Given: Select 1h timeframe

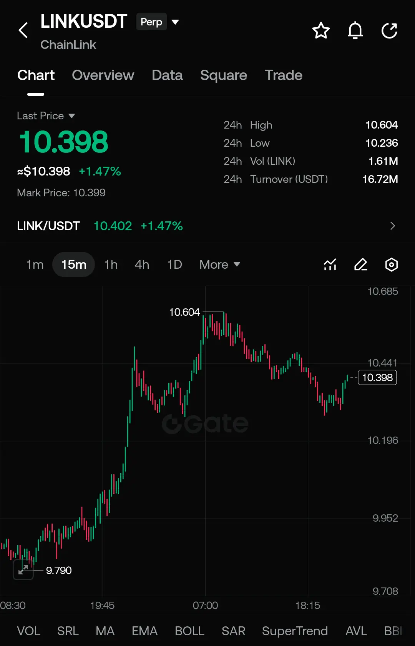Looking at the screenshot, I should click(x=111, y=264).
